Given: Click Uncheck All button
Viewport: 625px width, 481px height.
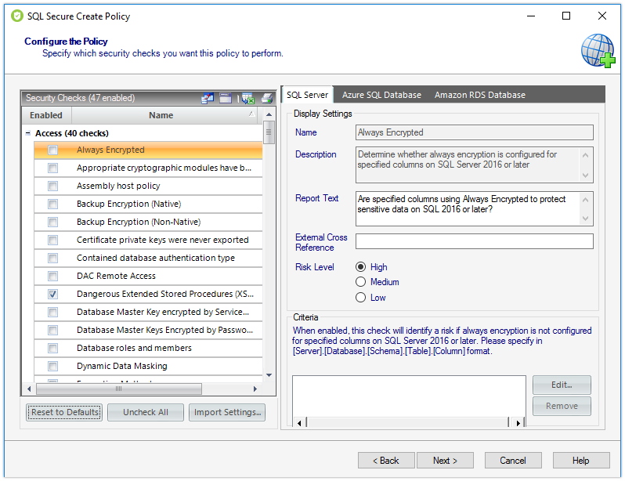Looking at the screenshot, I should [146, 412].
